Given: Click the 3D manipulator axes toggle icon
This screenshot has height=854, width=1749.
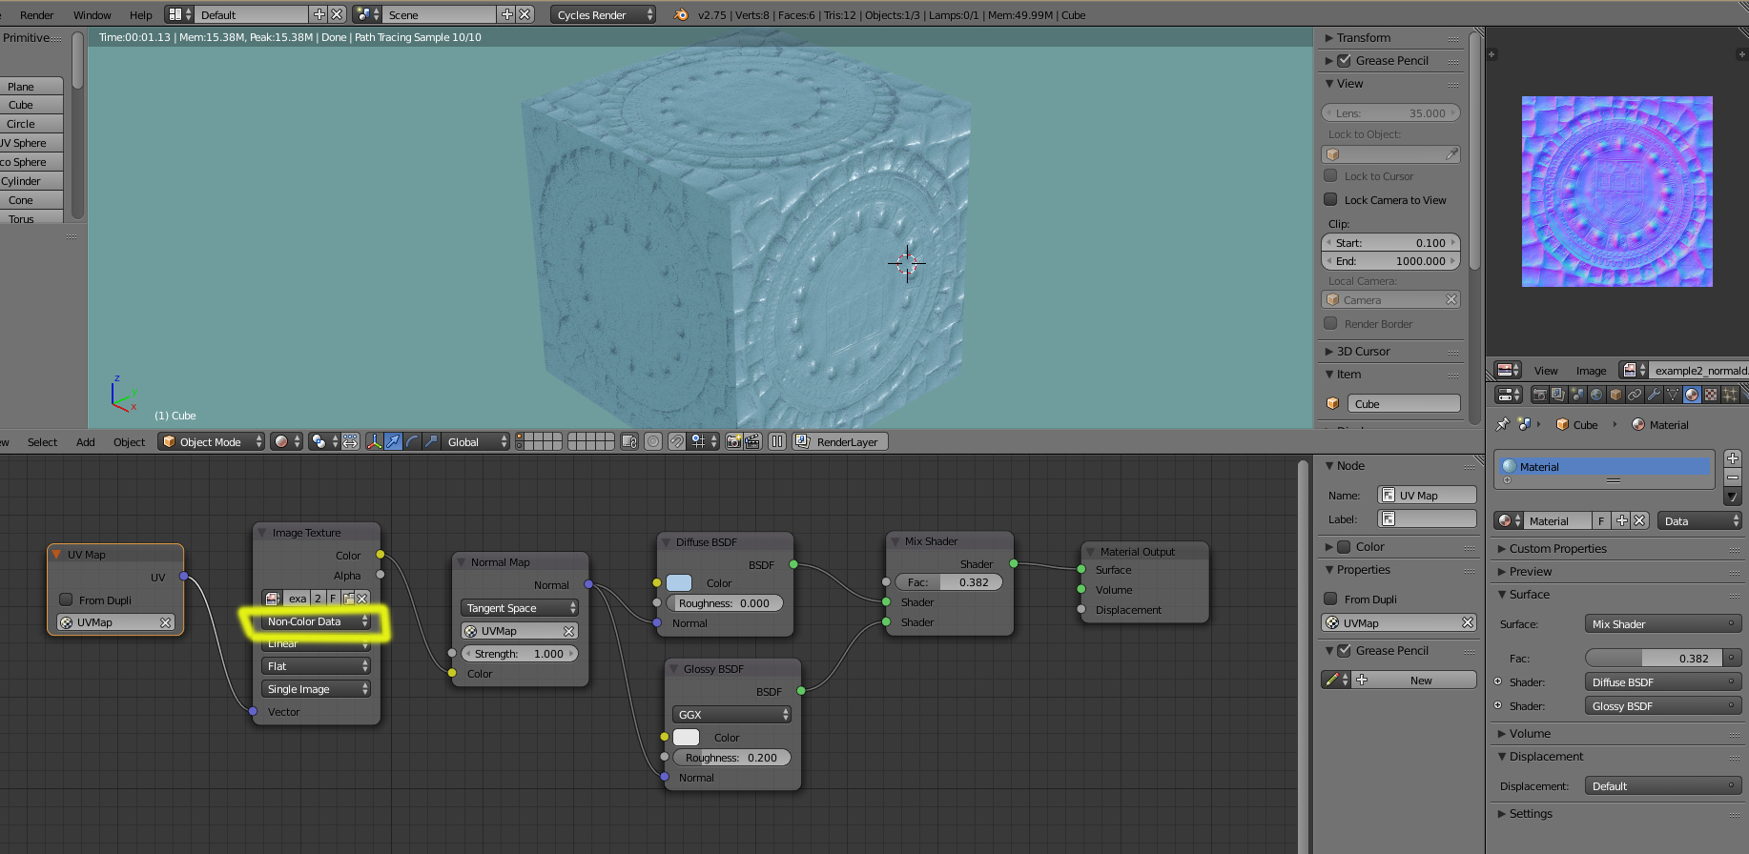Looking at the screenshot, I should pyautogui.click(x=374, y=441).
